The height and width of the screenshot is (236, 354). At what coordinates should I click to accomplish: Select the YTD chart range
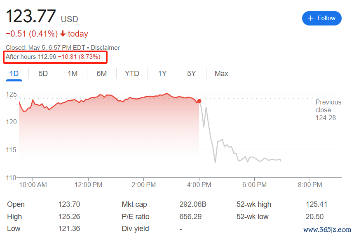coord(132,74)
